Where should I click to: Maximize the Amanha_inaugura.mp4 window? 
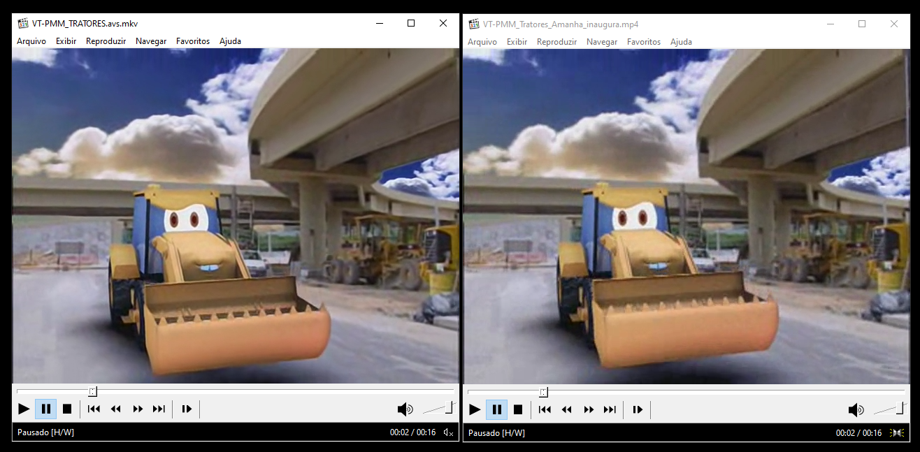click(862, 24)
